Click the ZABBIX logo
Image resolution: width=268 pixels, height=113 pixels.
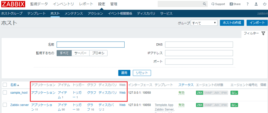13,4
